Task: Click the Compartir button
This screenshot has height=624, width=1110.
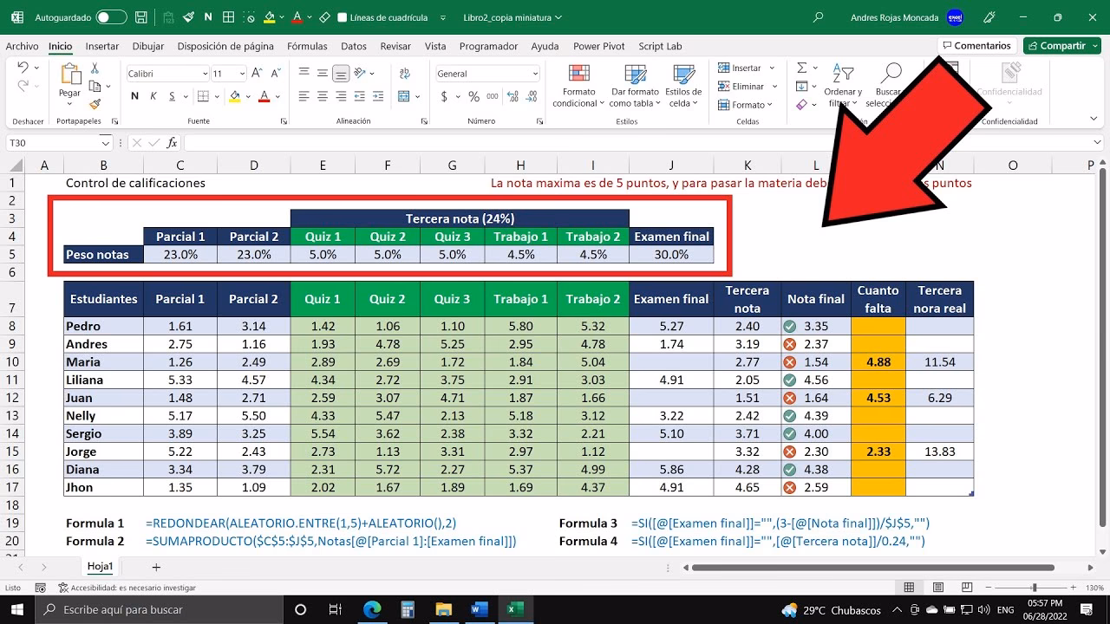Action: [x=1061, y=45]
